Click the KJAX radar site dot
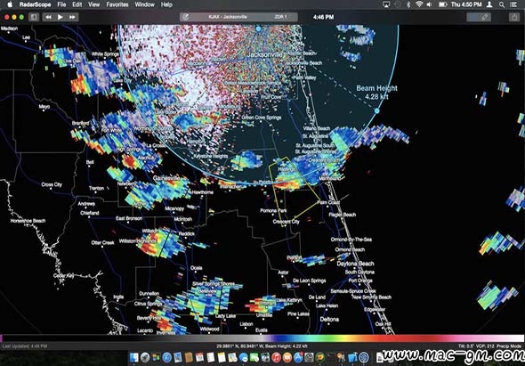 (x=258, y=28)
